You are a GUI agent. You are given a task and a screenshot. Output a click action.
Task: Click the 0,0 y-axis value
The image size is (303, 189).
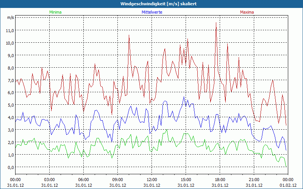(11, 167)
